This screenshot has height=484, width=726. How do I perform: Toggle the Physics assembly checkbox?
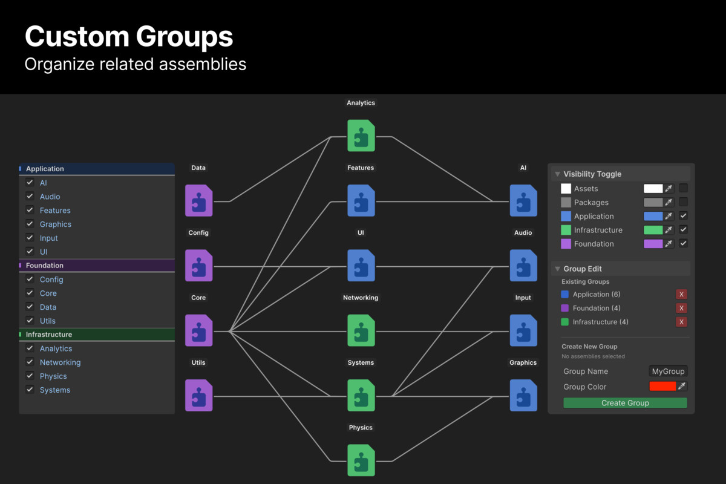coord(30,376)
